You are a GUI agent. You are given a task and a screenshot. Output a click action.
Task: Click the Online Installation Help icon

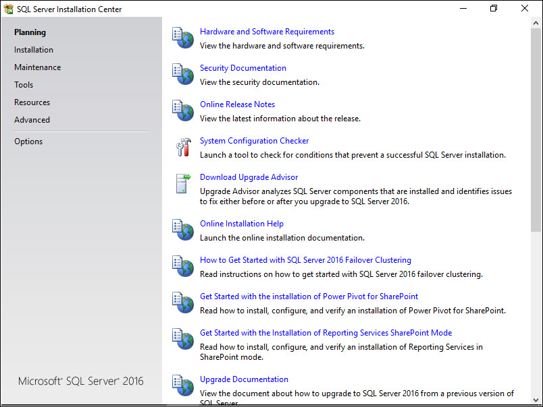point(182,230)
